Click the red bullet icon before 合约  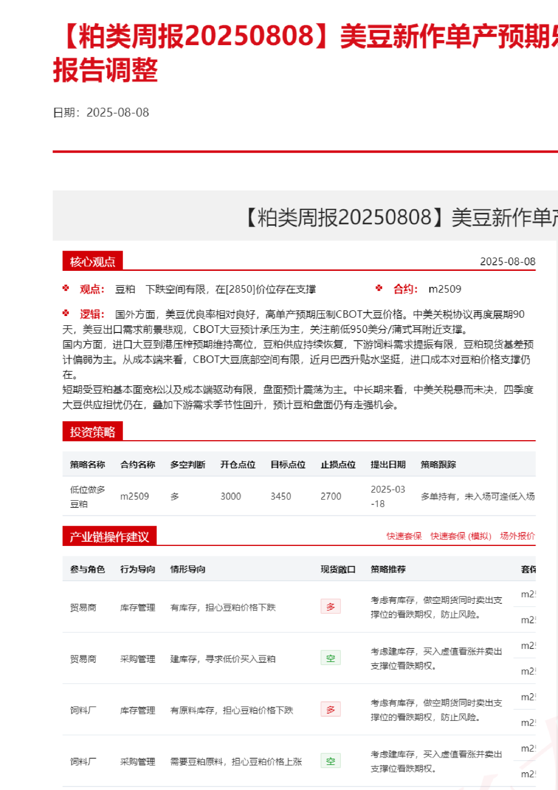point(379,288)
